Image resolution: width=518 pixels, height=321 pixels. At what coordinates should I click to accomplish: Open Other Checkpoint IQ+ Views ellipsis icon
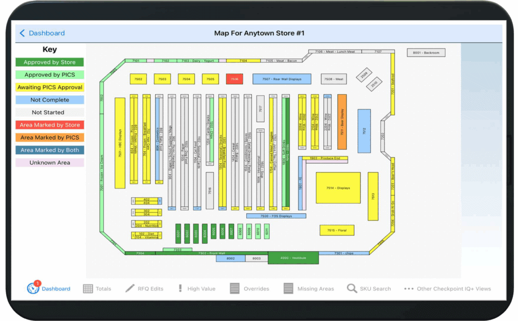409,288
